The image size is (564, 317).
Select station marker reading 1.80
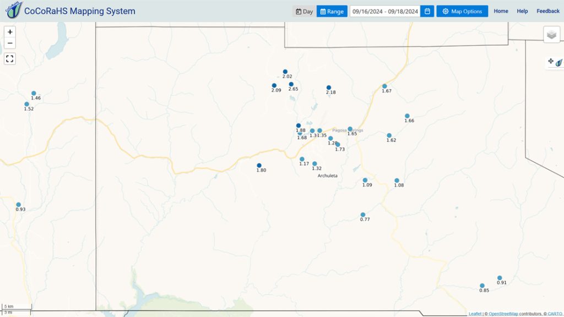point(259,166)
